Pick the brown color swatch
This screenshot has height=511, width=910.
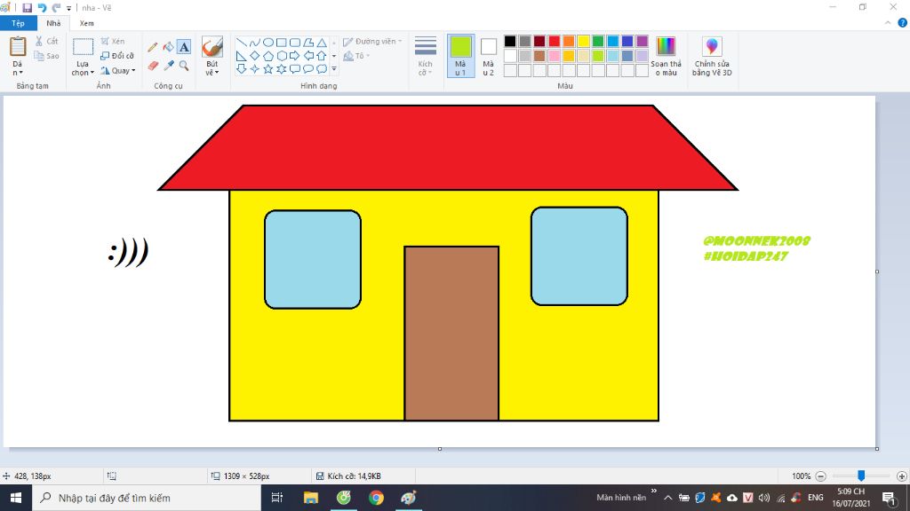[x=539, y=56]
